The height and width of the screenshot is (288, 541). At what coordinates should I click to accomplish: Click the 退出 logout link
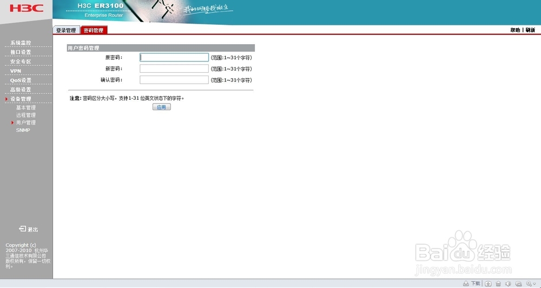click(x=33, y=230)
